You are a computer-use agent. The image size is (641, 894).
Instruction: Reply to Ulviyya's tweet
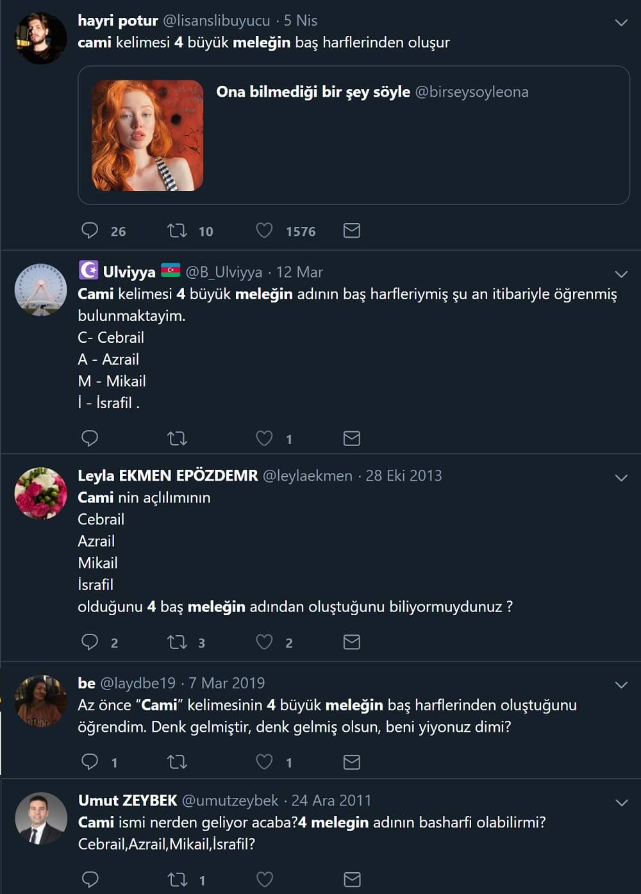(90, 438)
